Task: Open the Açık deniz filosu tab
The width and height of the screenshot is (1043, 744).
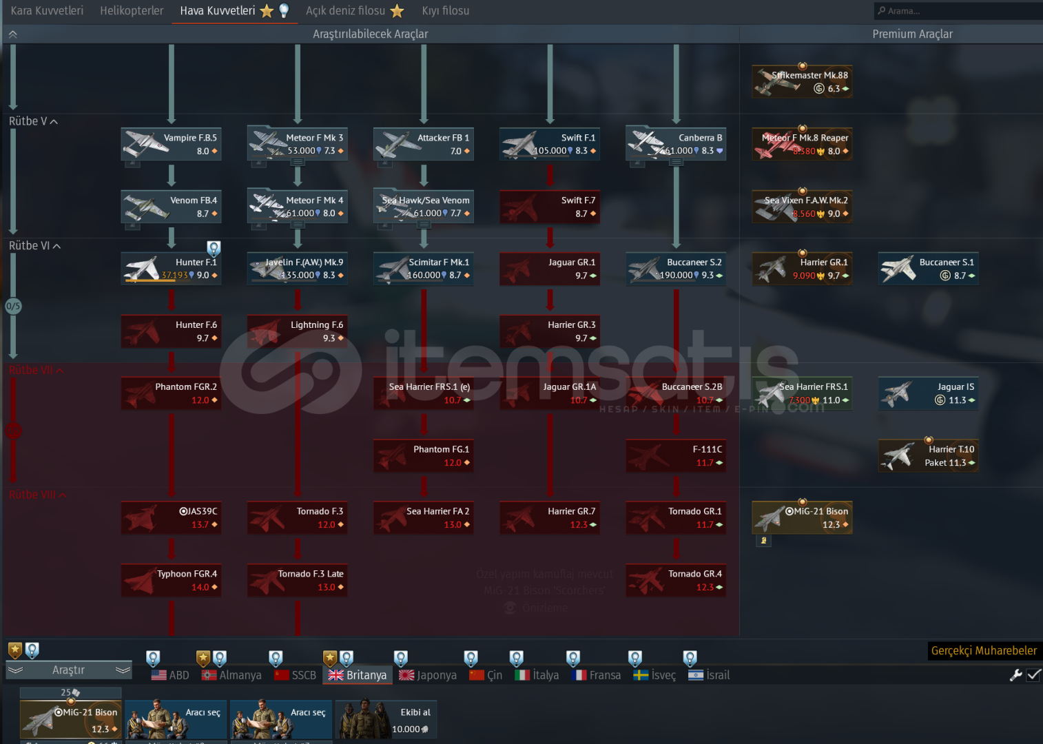Action: click(x=355, y=11)
